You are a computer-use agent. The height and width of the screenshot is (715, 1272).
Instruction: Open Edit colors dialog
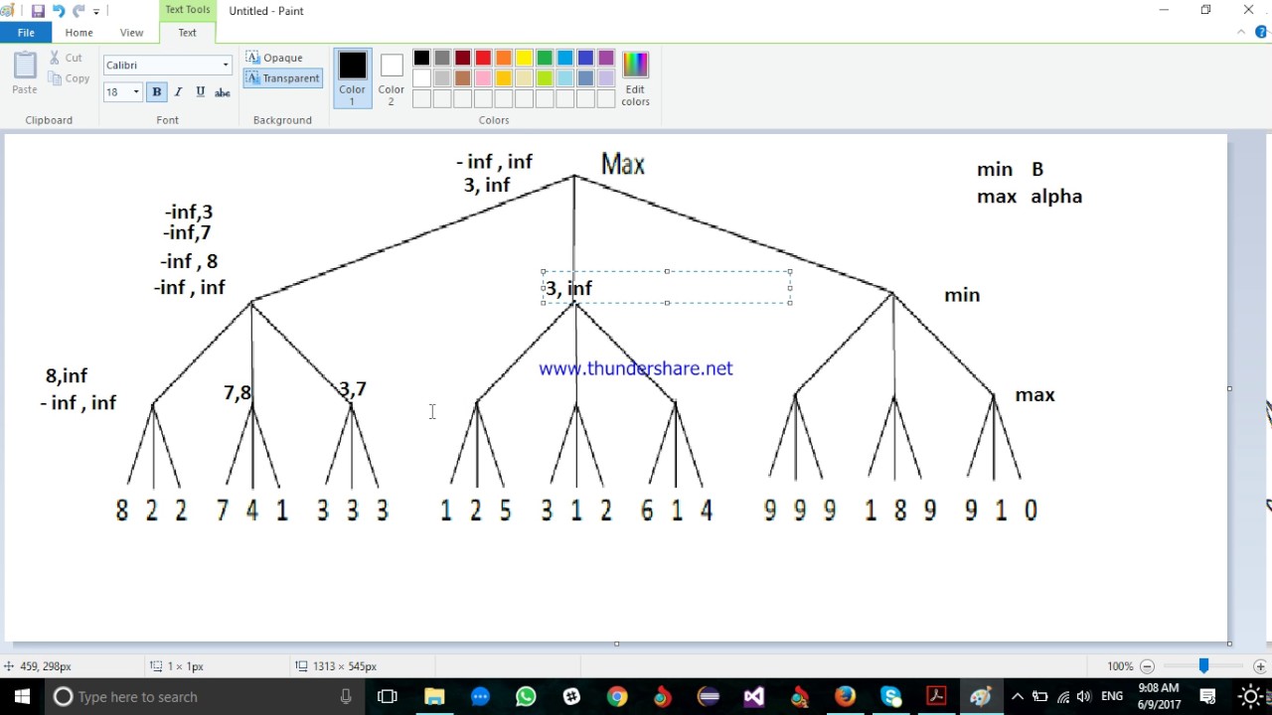click(x=635, y=78)
